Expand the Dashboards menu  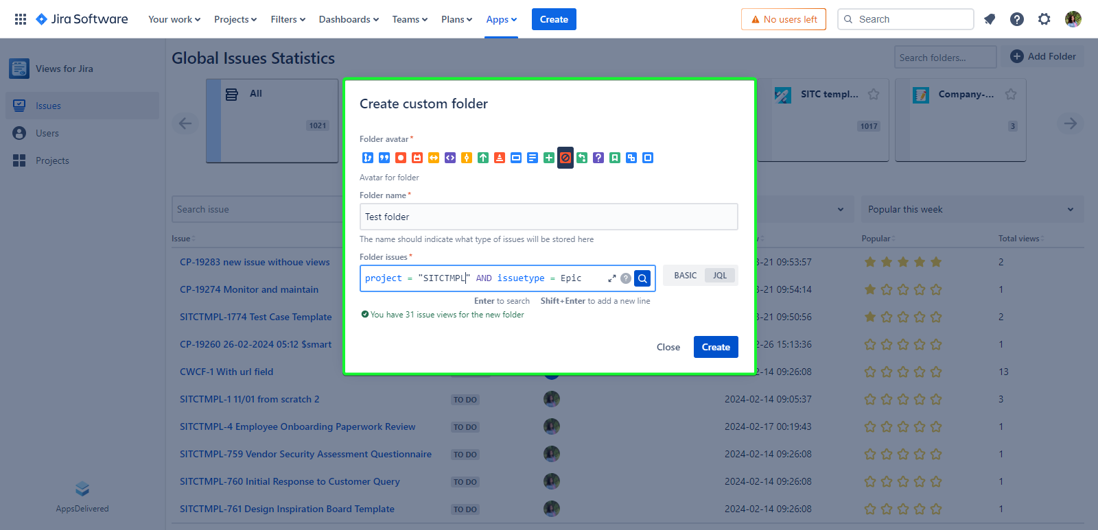pos(348,19)
